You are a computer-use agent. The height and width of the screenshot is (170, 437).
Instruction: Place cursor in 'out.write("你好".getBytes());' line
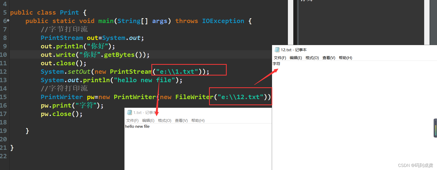click(x=95, y=55)
